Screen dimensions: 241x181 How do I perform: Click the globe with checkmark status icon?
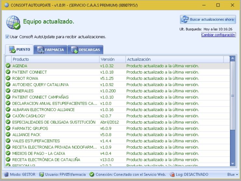[13, 23]
